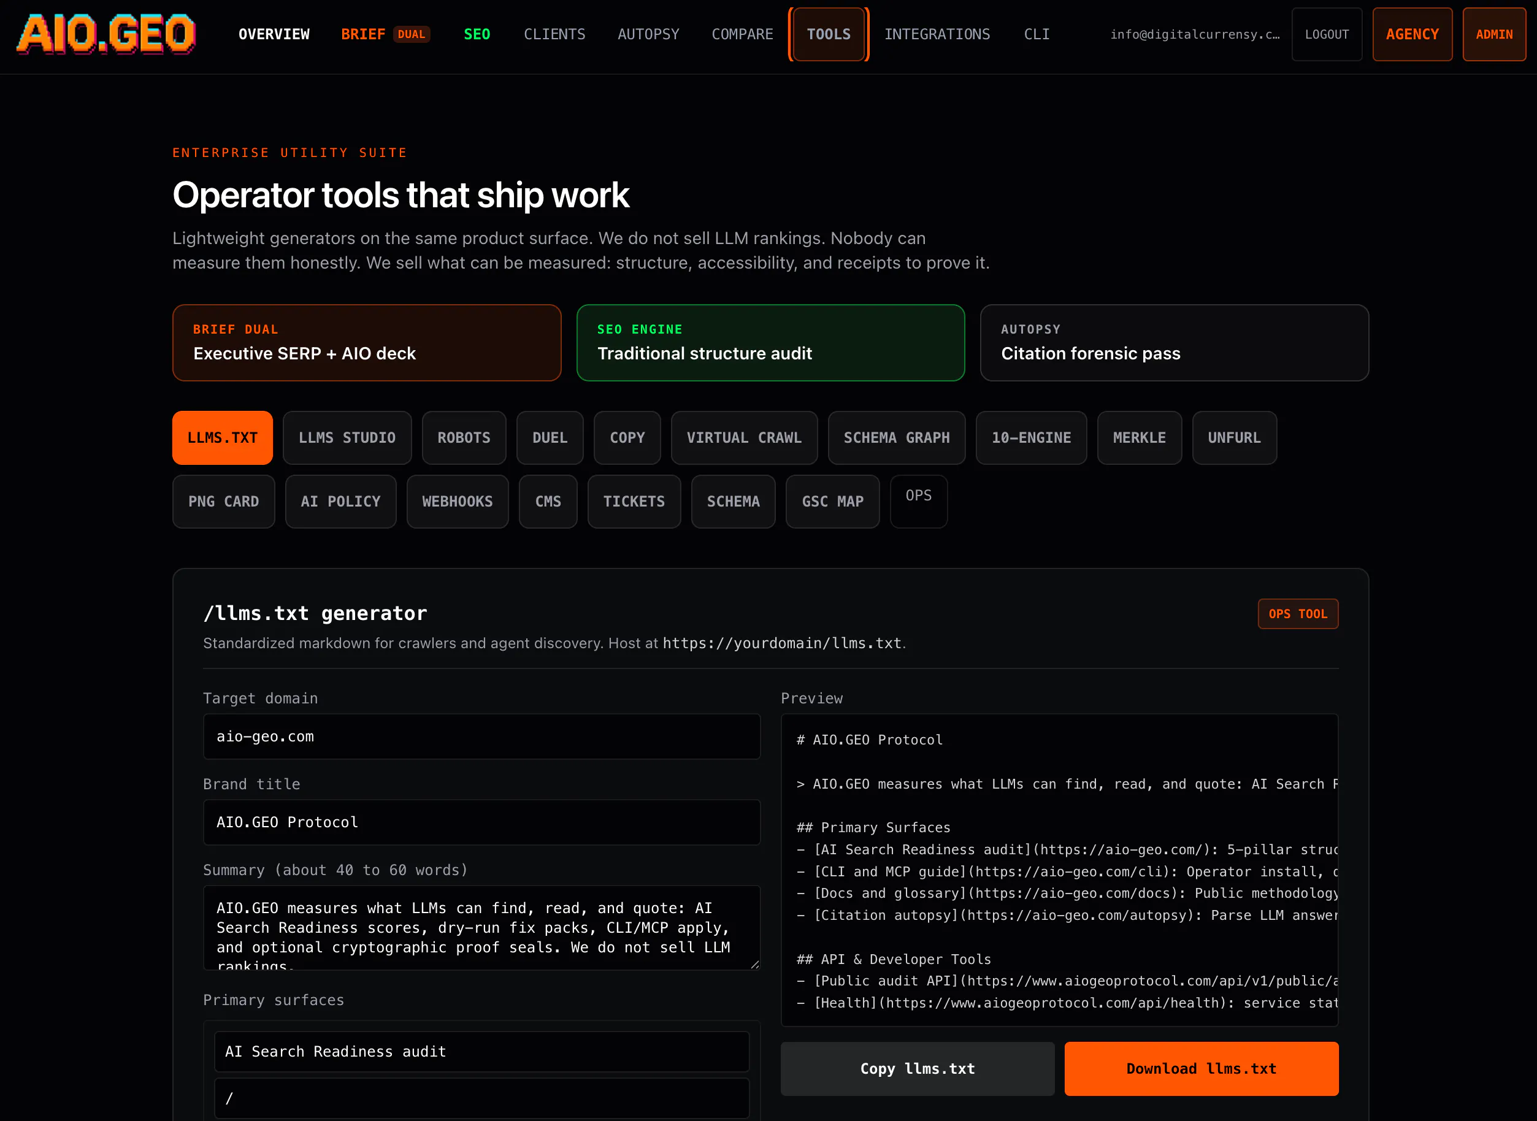Switch to the Robots tab
Viewport: 1537px width, 1121px height.
tap(464, 438)
